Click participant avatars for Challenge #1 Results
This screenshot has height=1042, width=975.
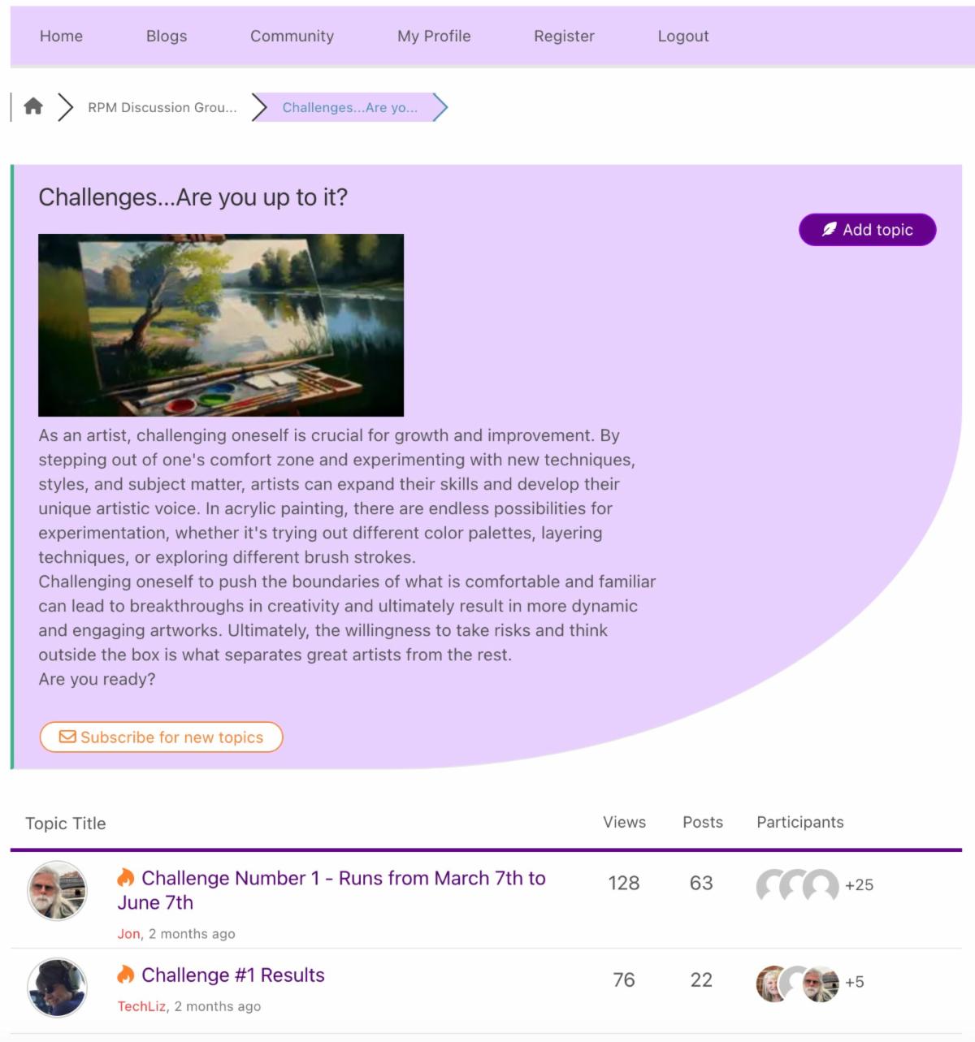tap(797, 983)
